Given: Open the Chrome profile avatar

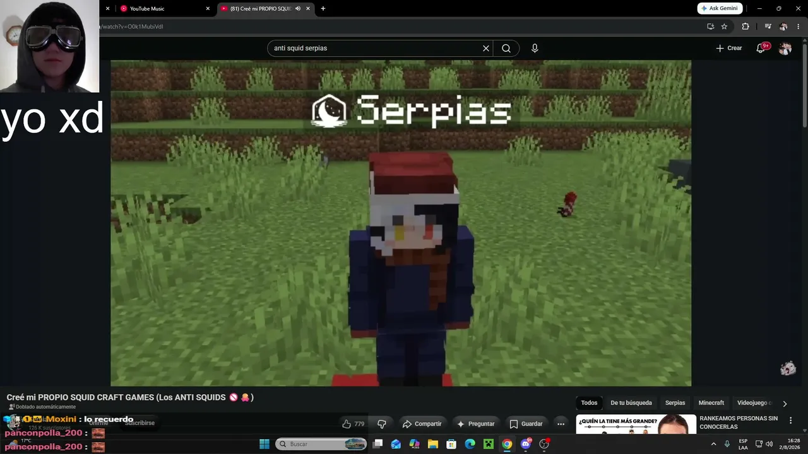Looking at the screenshot, I should [783, 26].
